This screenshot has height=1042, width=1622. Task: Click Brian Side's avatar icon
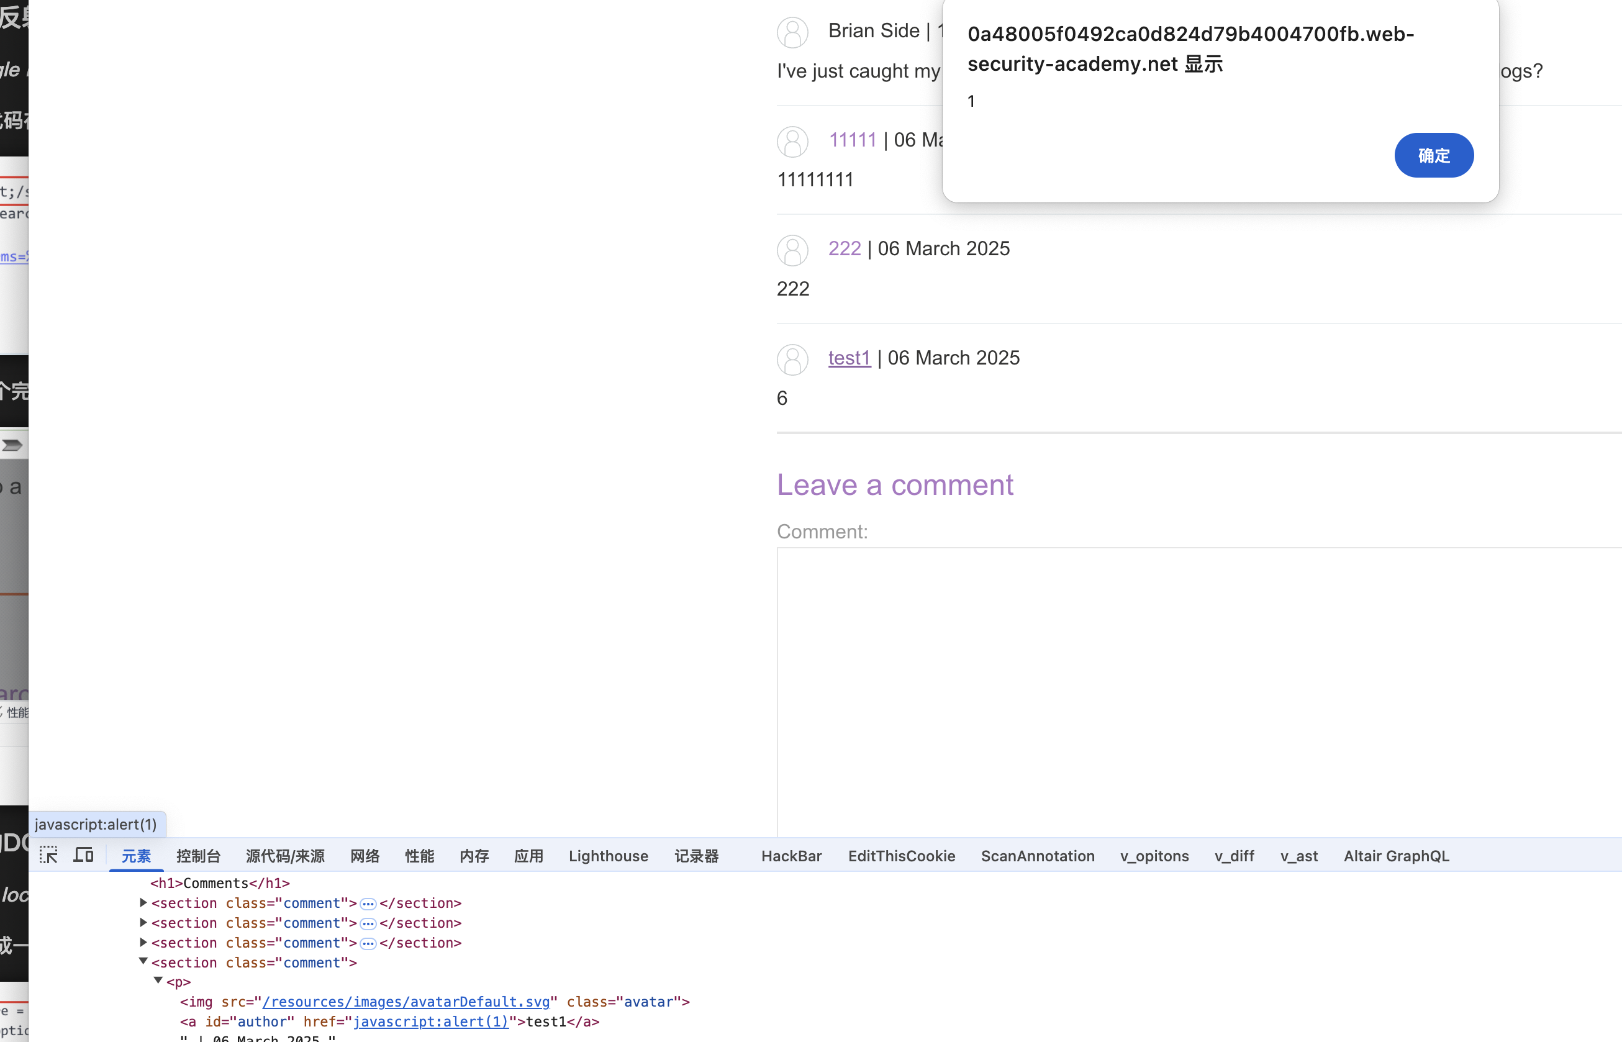[792, 32]
